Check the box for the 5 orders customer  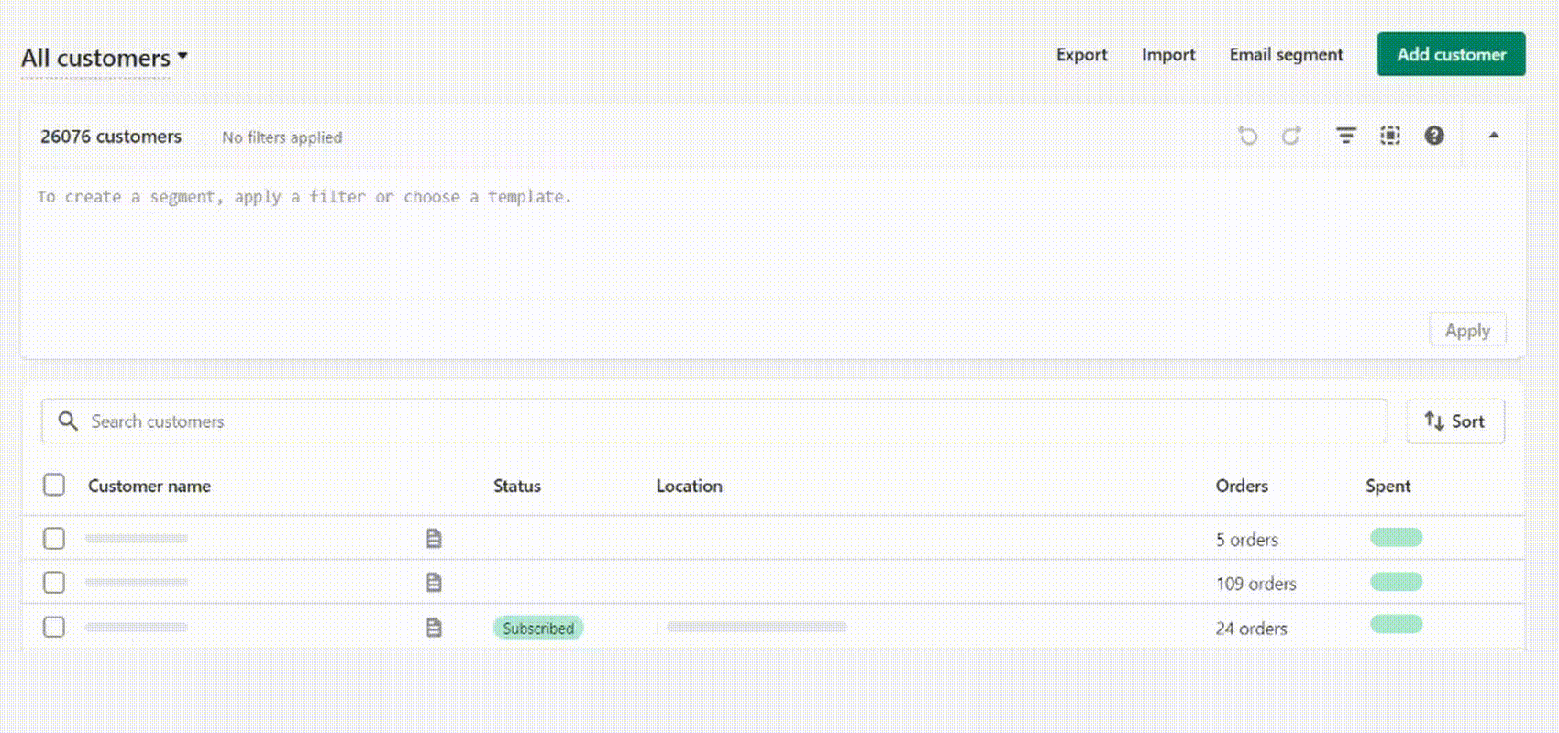tap(54, 538)
